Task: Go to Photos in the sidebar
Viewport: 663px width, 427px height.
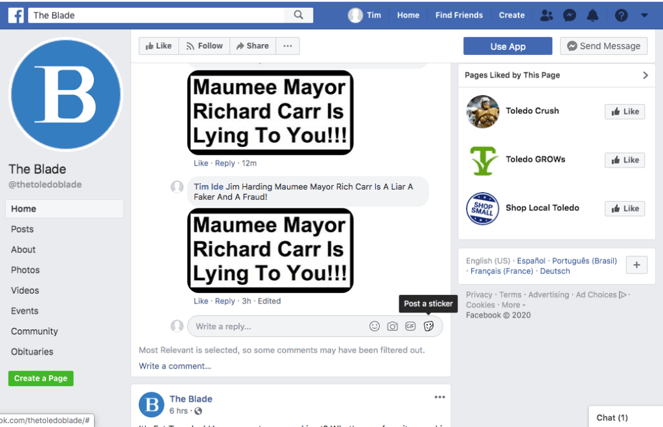Action: coord(25,270)
